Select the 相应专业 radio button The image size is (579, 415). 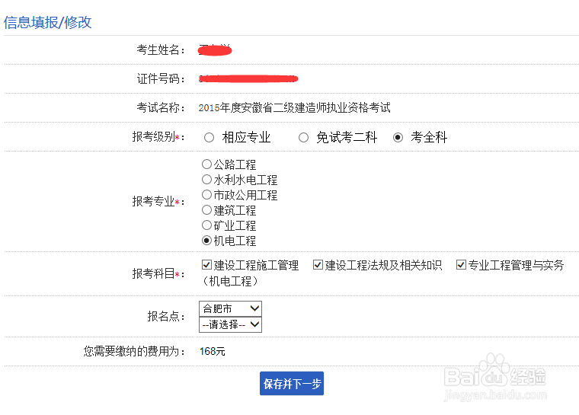click(x=210, y=138)
